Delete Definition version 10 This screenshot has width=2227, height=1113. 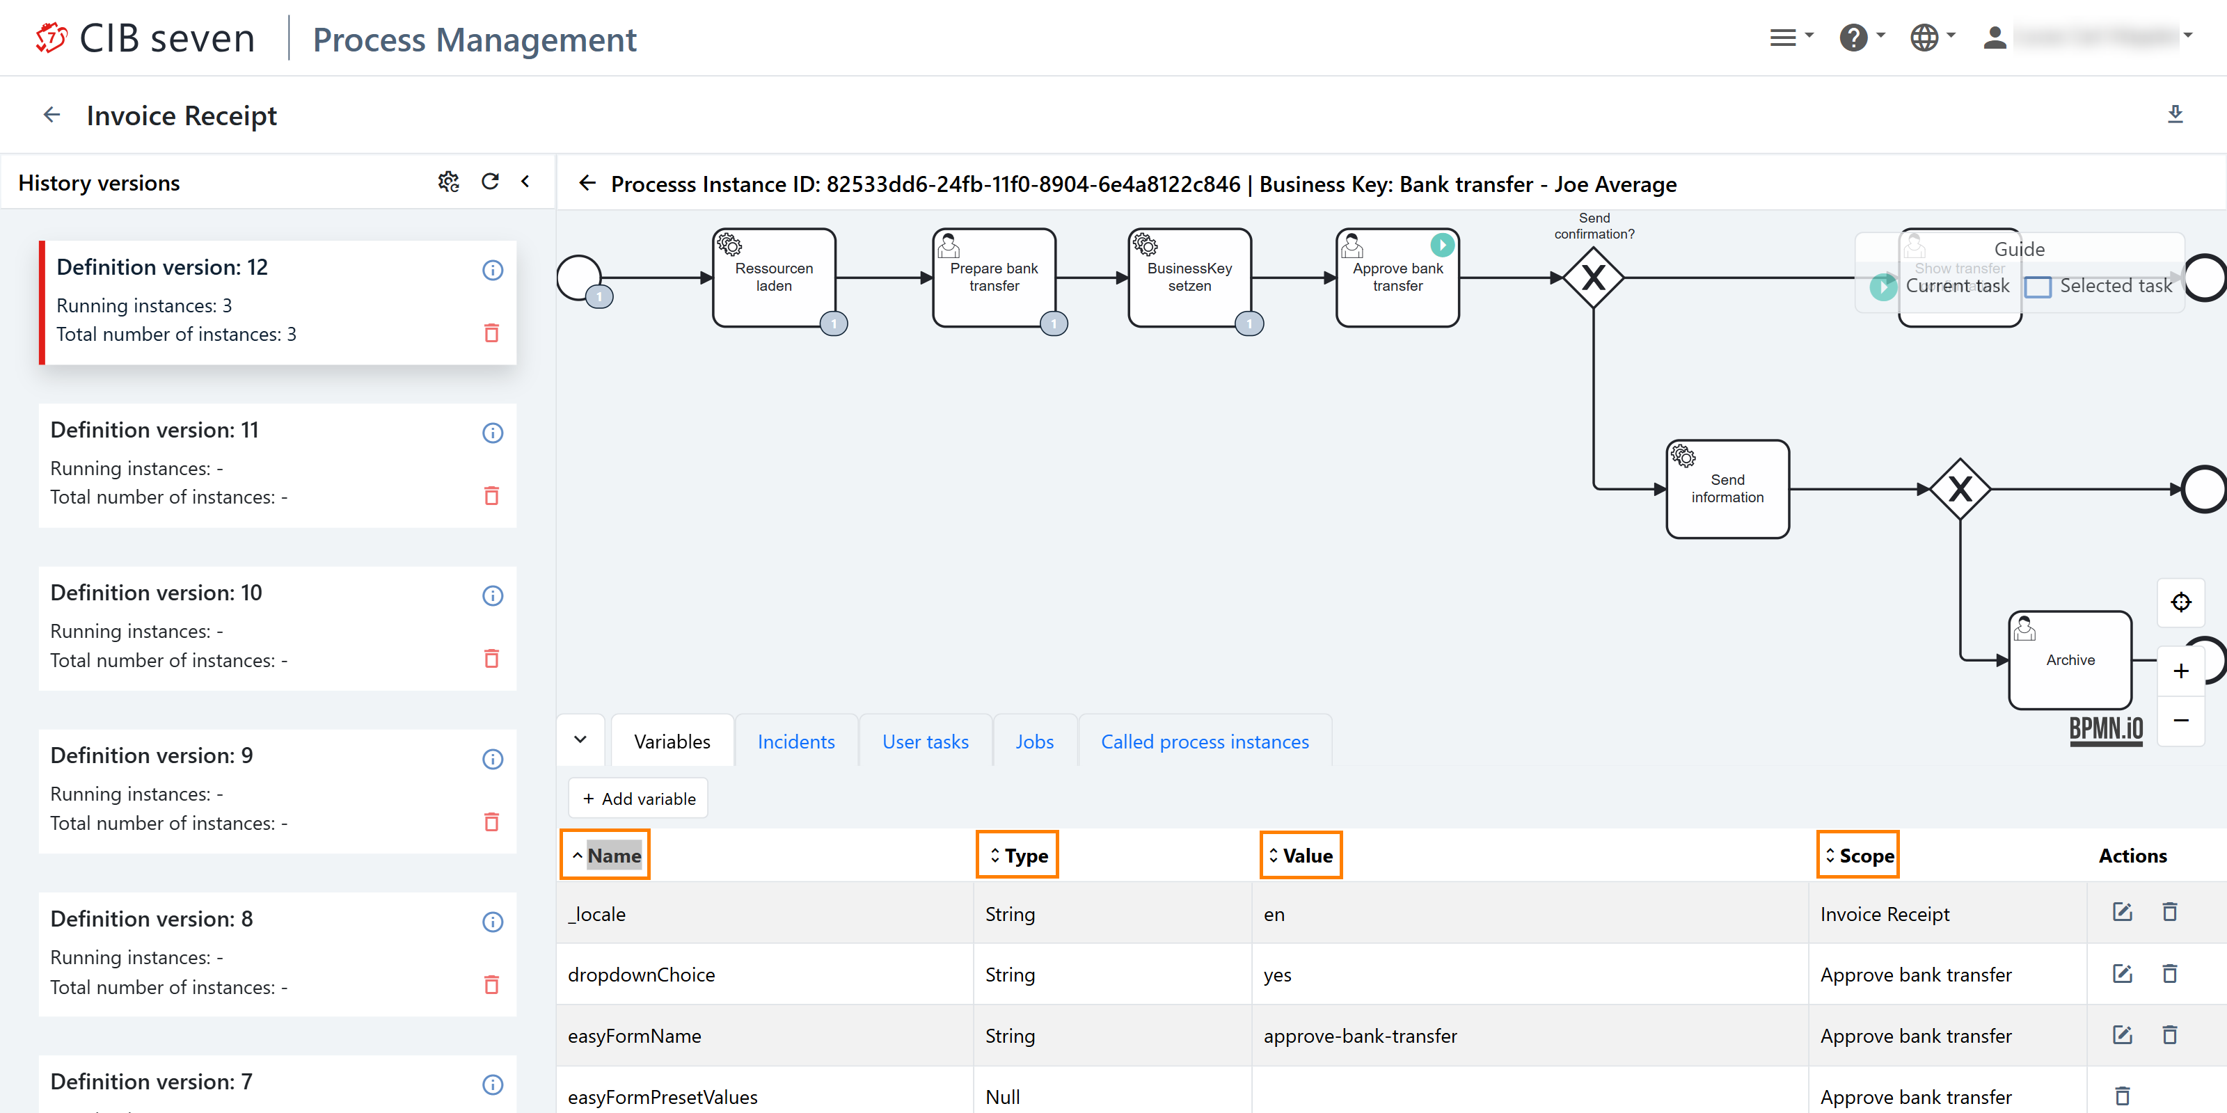[x=491, y=659]
